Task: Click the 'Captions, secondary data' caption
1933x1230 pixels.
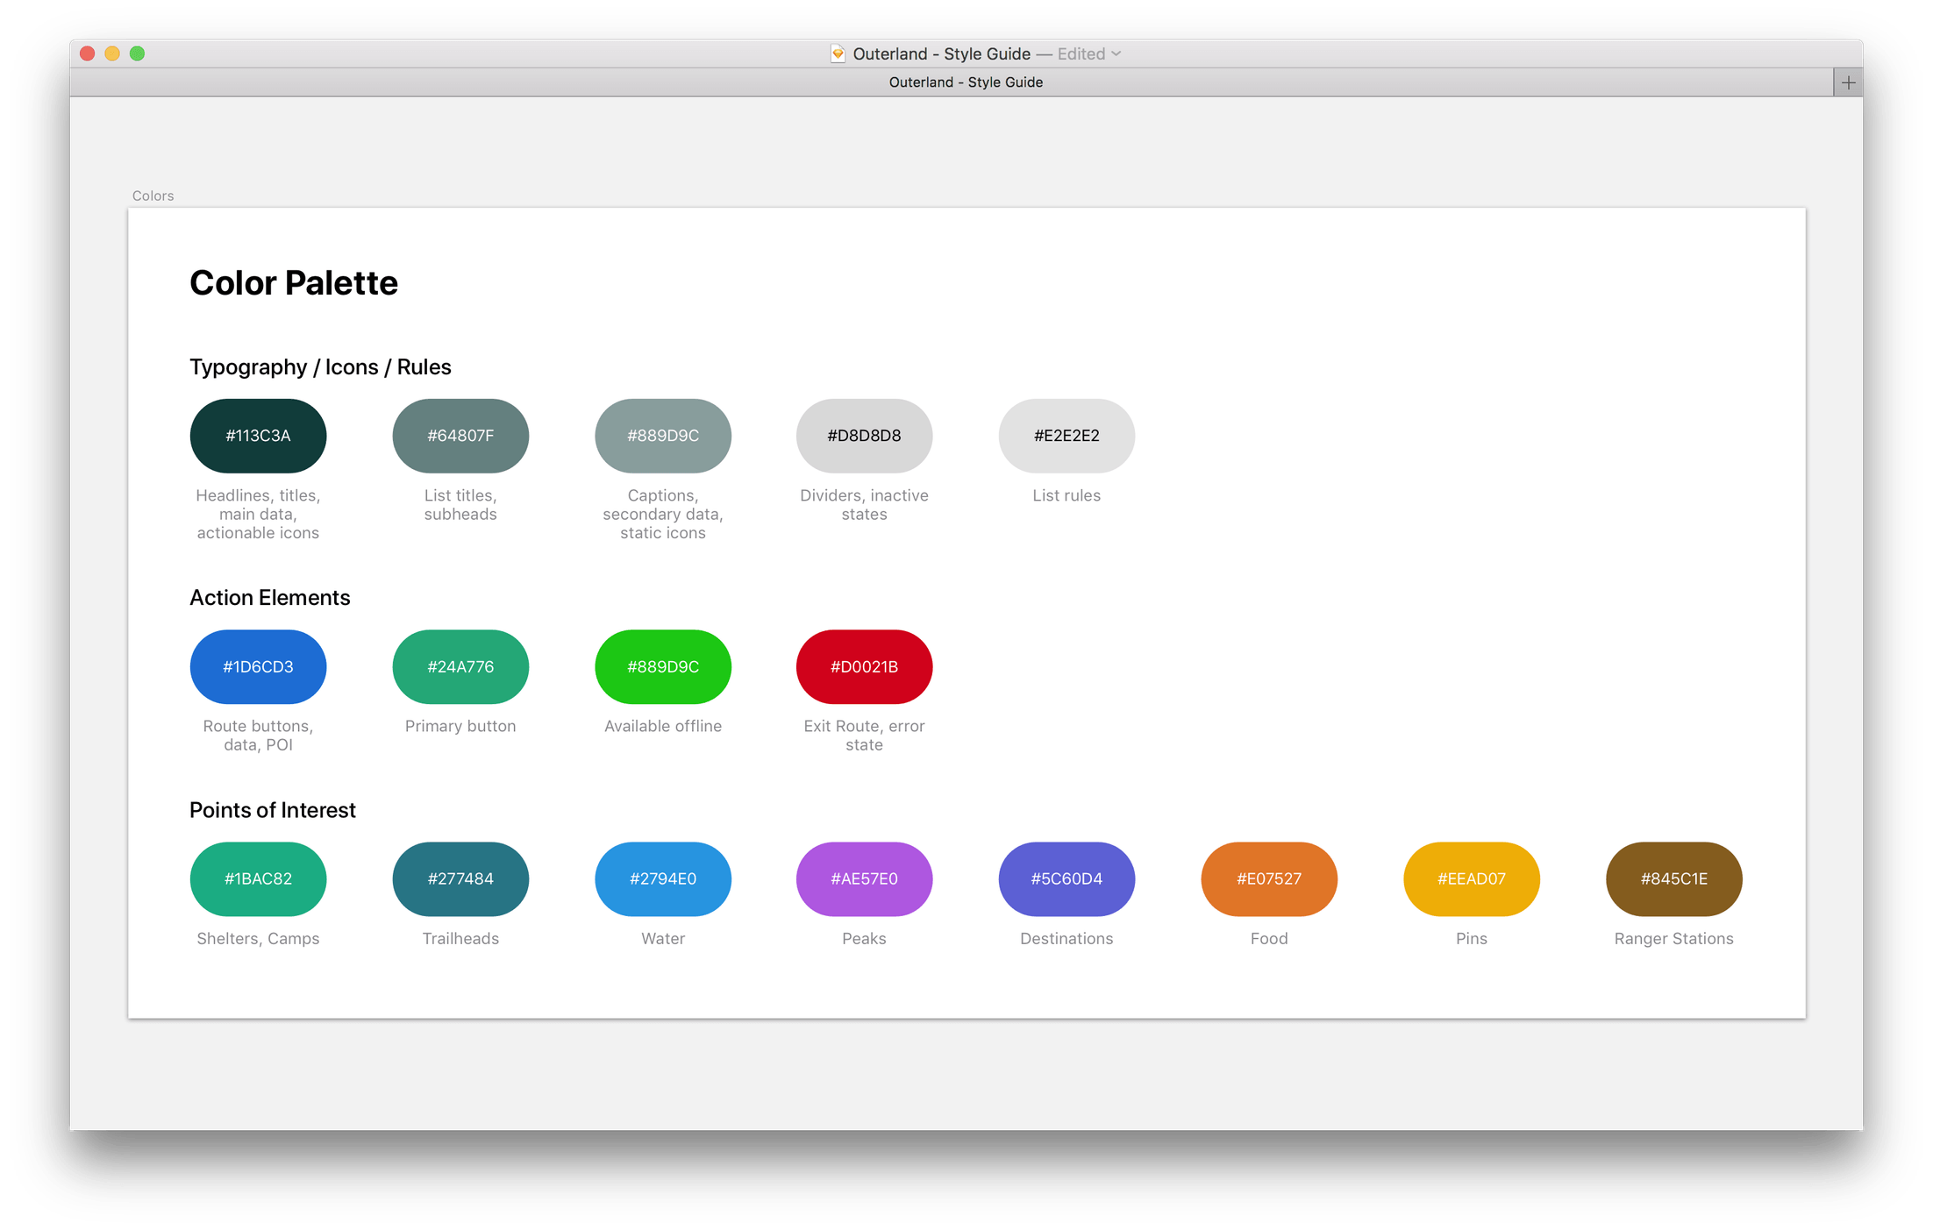Action: pos(663,514)
